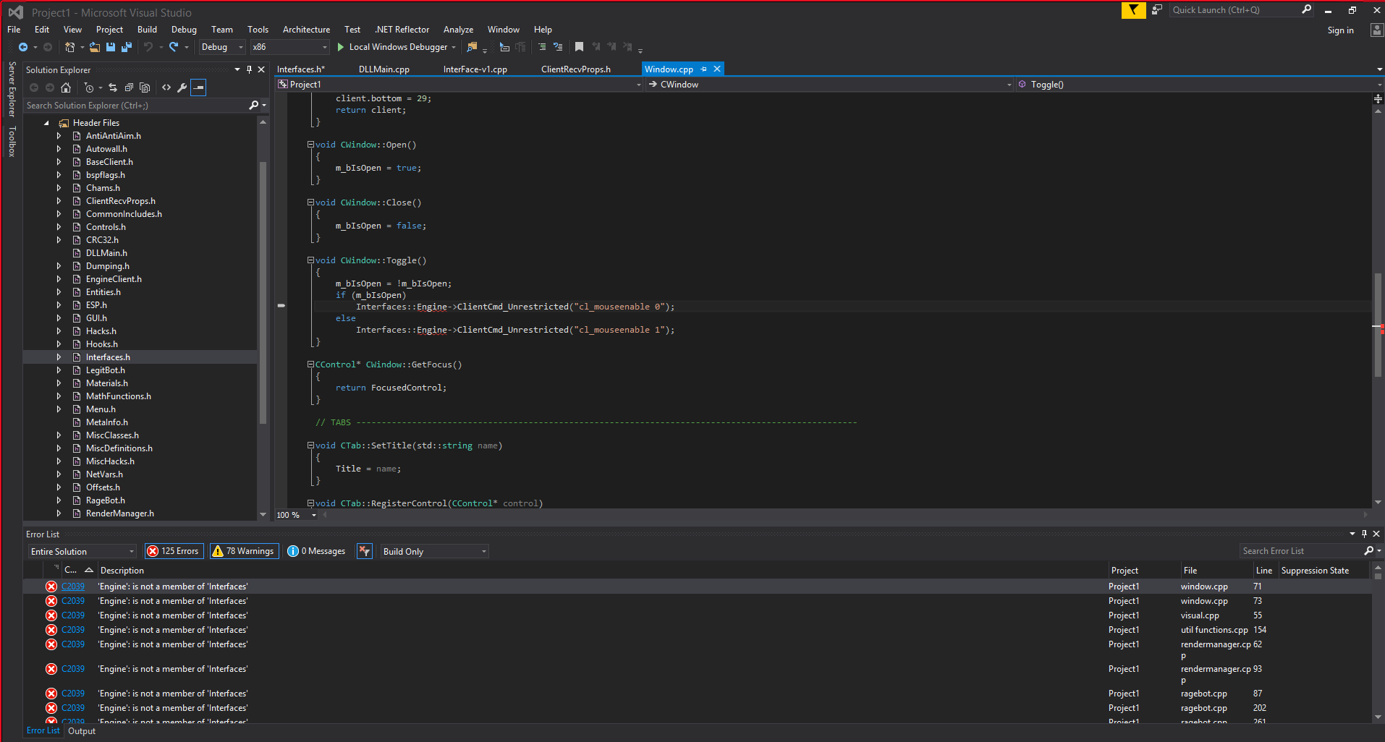Toggle the 0 Messages filter

[x=317, y=551]
